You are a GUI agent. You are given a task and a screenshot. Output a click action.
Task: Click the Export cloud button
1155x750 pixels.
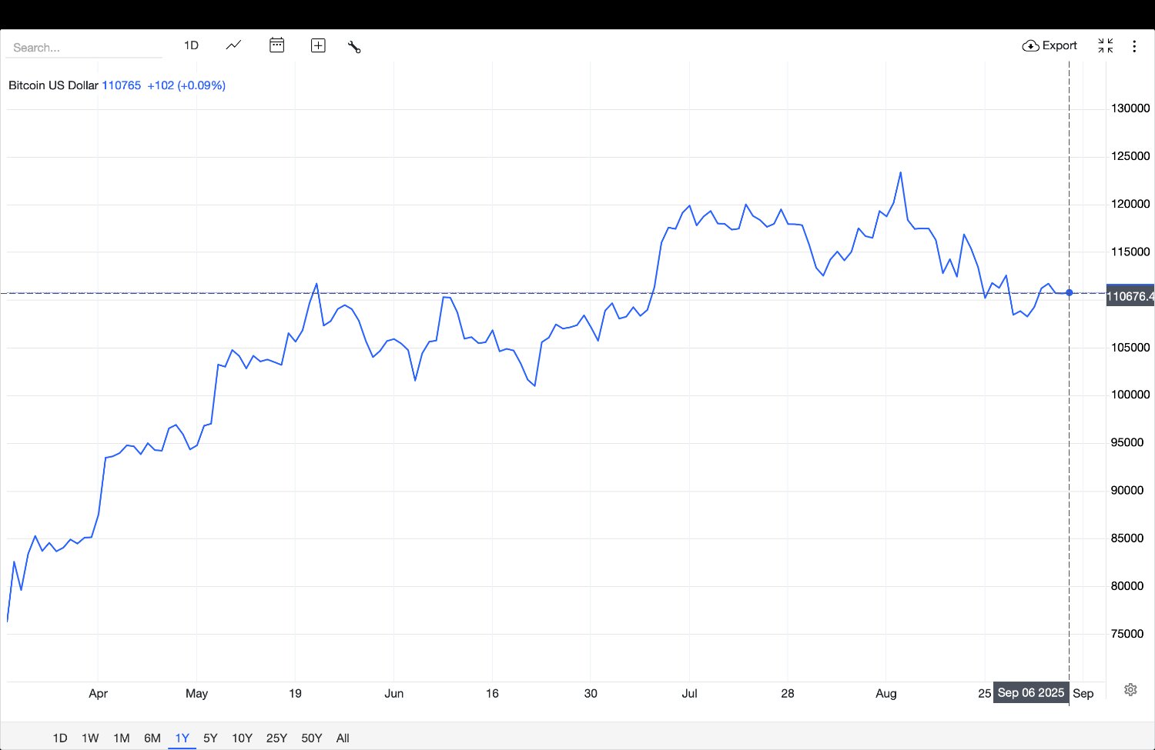click(x=1049, y=45)
